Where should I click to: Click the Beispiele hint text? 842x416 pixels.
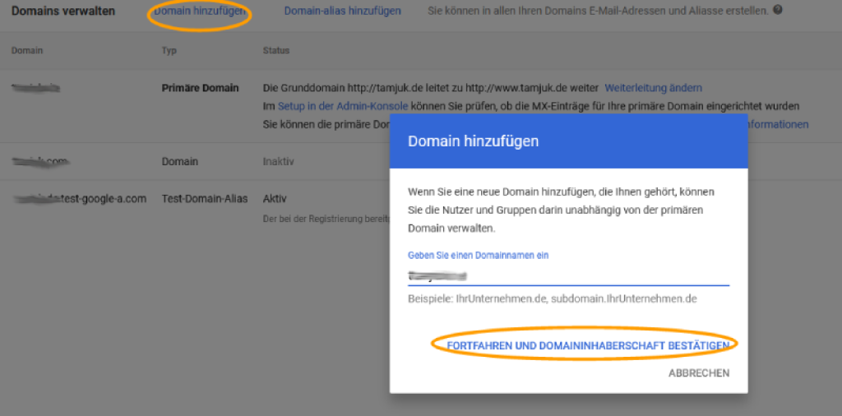tap(553, 299)
